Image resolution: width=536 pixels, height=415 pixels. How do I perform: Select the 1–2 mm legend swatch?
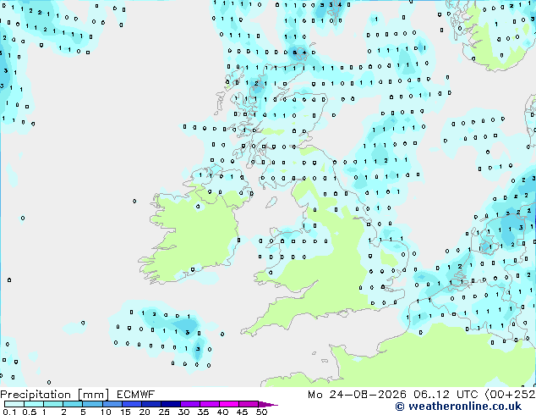click(53, 404)
